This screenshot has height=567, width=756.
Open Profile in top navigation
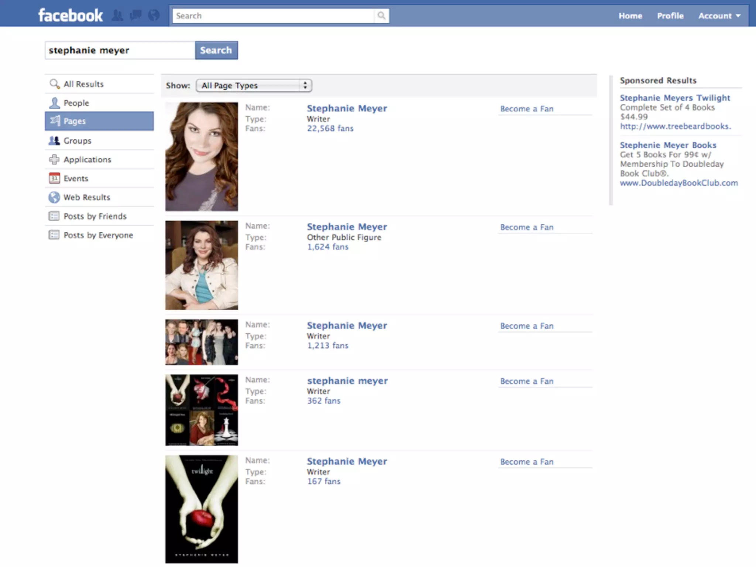click(x=670, y=16)
